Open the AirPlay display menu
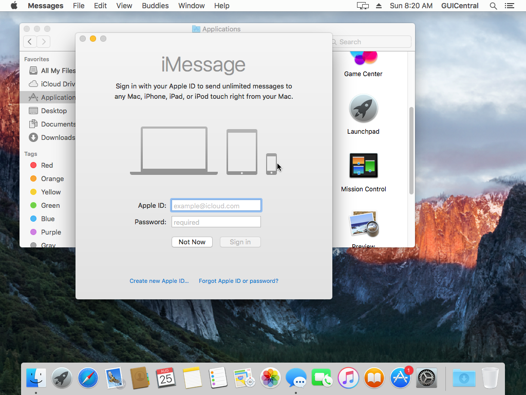The width and height of the screenshot is (526, 395). [x=363, y=6]
